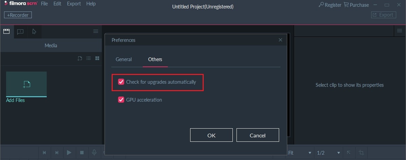The image size is (406, 160).
Task: Disable the GPU acceleration checkbox
Action: [121, 100]
